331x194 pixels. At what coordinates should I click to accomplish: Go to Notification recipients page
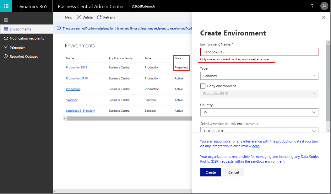[x=27, y=38]
